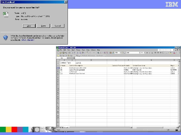This screenshot has width=181, height=135.
Task: Follow the "What's the risk?" link
Action: (28, 40)
